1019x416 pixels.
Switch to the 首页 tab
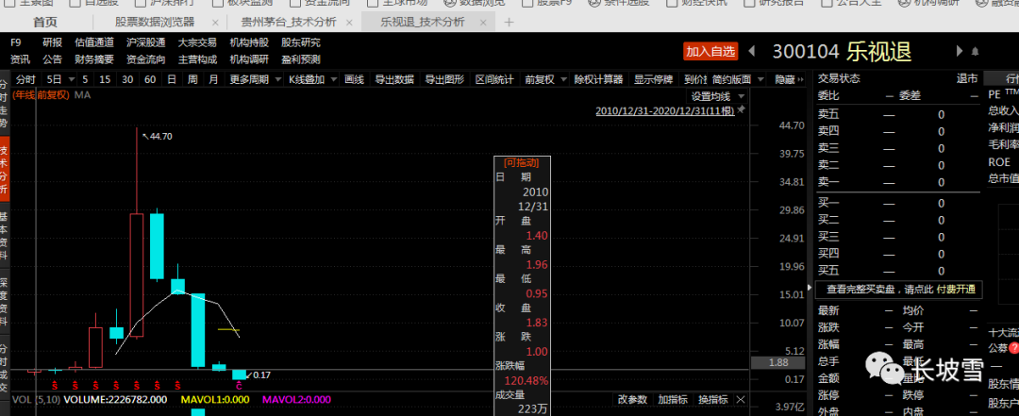(x=45, y=22)
